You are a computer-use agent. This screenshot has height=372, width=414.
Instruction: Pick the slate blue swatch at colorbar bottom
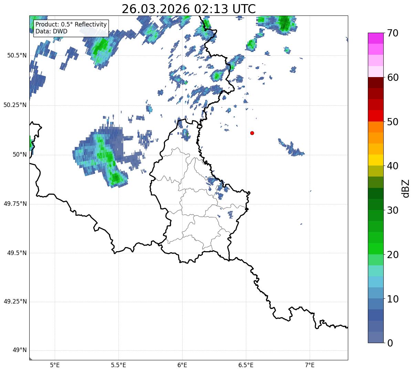[375, 337]
